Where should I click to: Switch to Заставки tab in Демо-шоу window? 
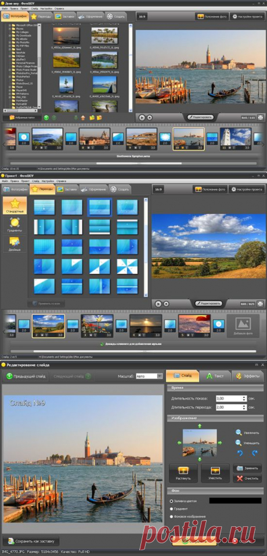coord(65,16)
